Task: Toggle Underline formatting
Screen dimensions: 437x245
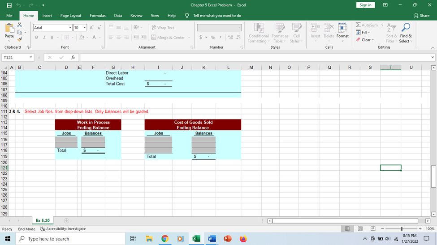Action: click(52, 37)
